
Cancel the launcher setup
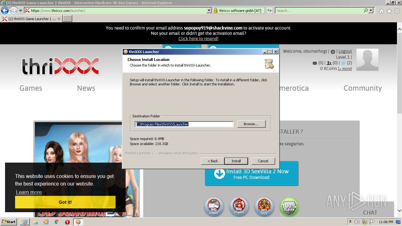[263, 161]
